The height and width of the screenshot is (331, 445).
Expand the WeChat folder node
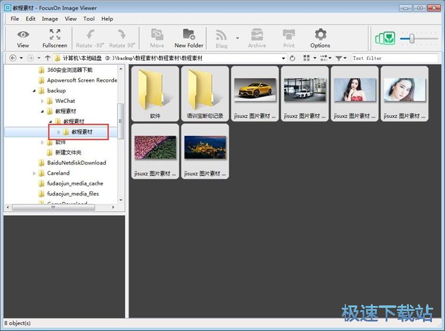[x=42, y=101]
